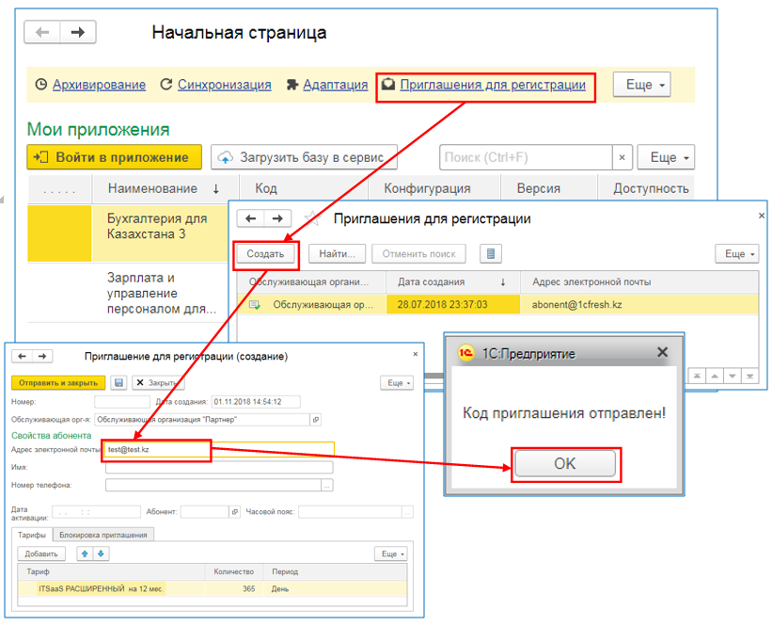Select the abonent@1cfresh.kz cell
772x626 pixels.
[639, 304]
